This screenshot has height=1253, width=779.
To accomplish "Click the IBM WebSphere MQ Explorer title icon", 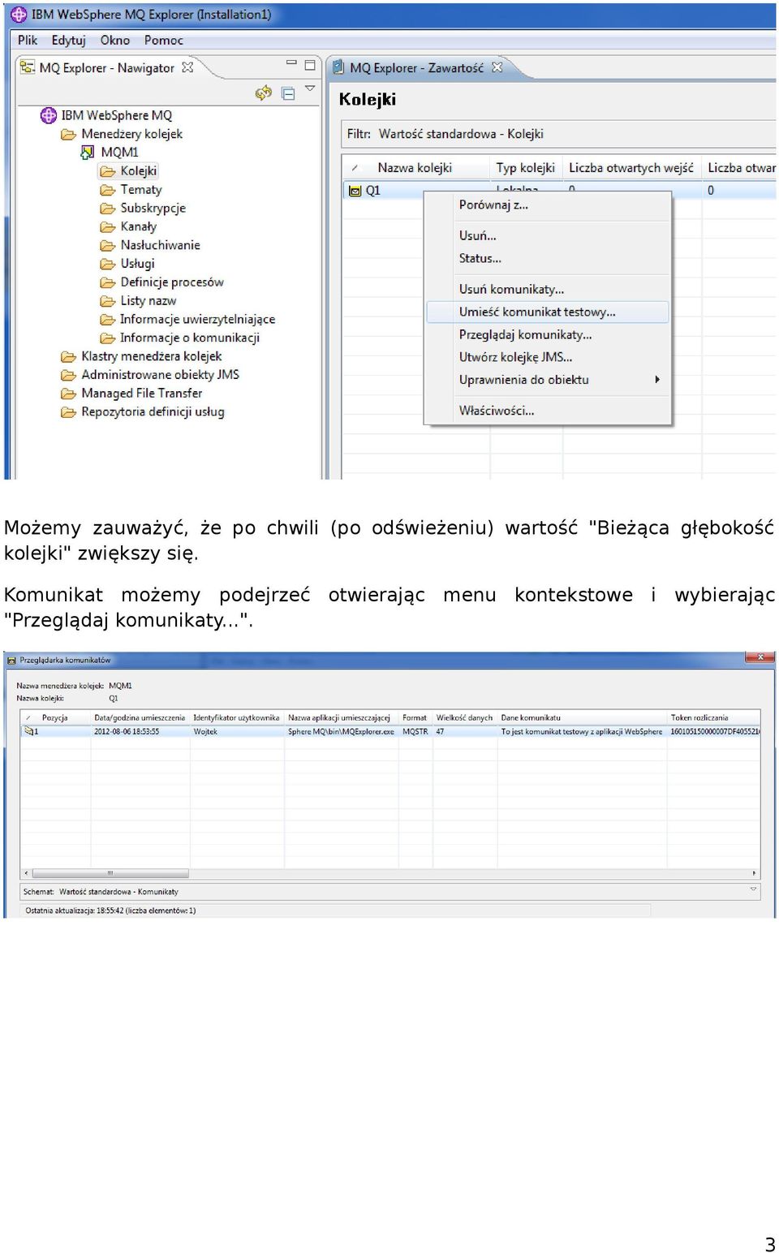I will point(19,15).
